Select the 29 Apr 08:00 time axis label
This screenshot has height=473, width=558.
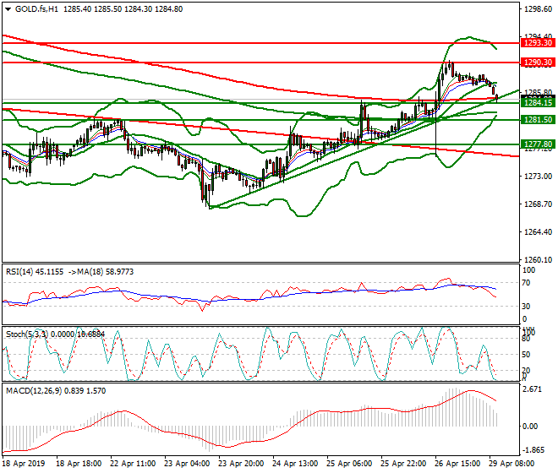coord(511,464)
